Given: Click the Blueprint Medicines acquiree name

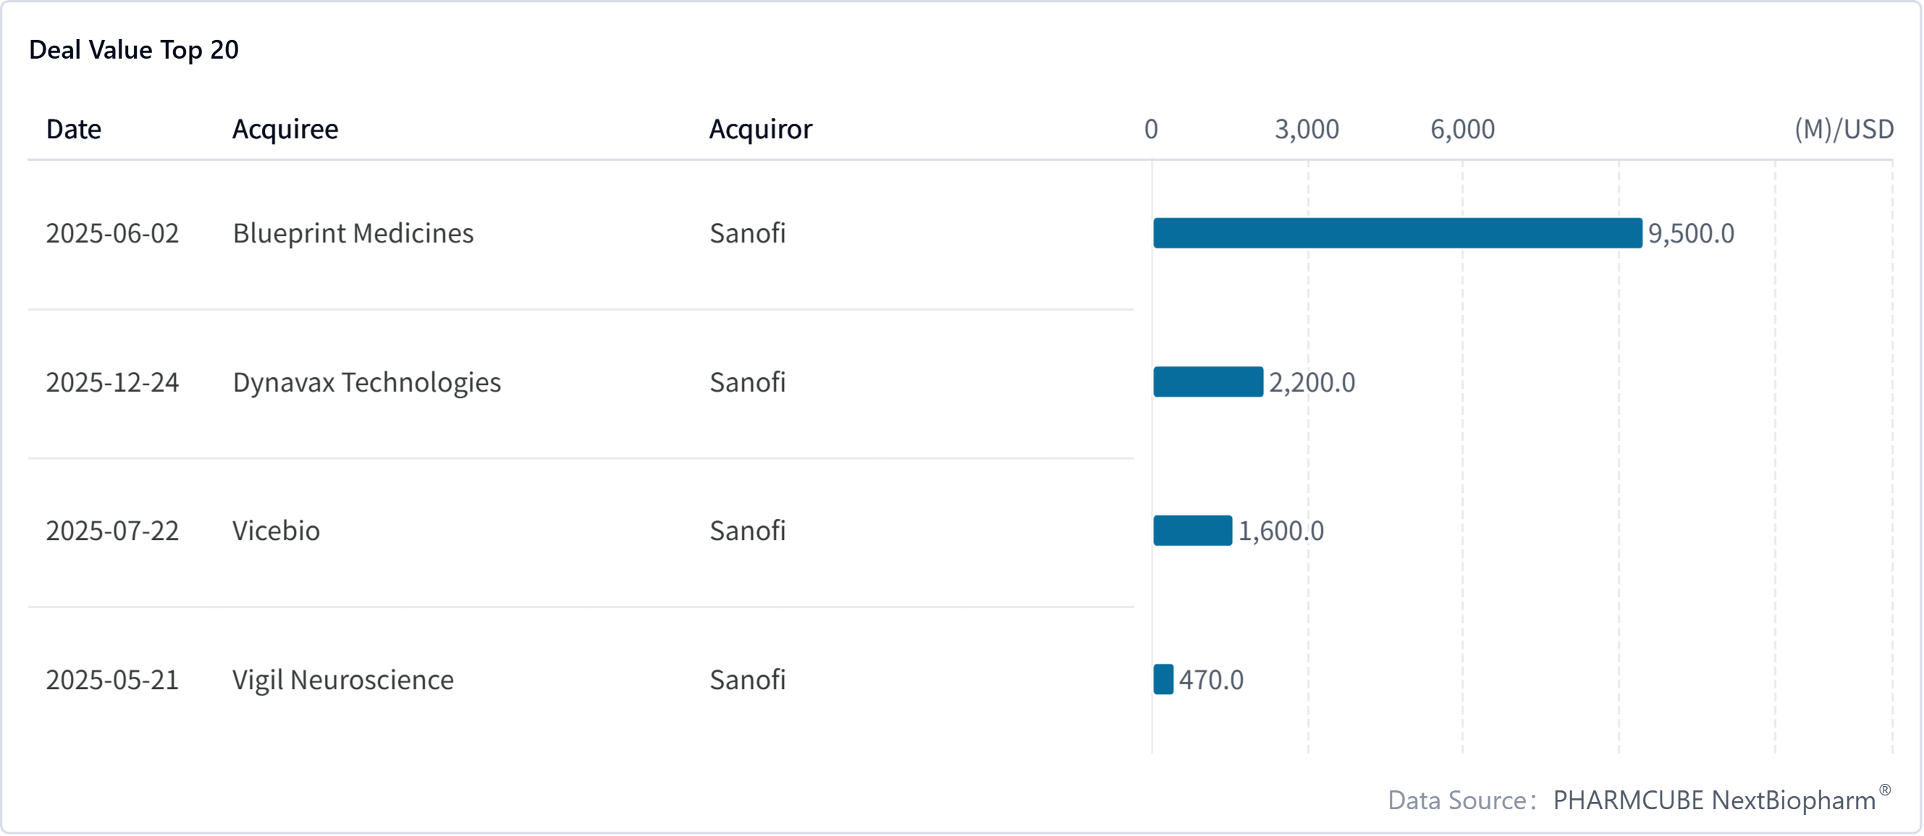Looking at the screenshot, I should coord(353,233).
